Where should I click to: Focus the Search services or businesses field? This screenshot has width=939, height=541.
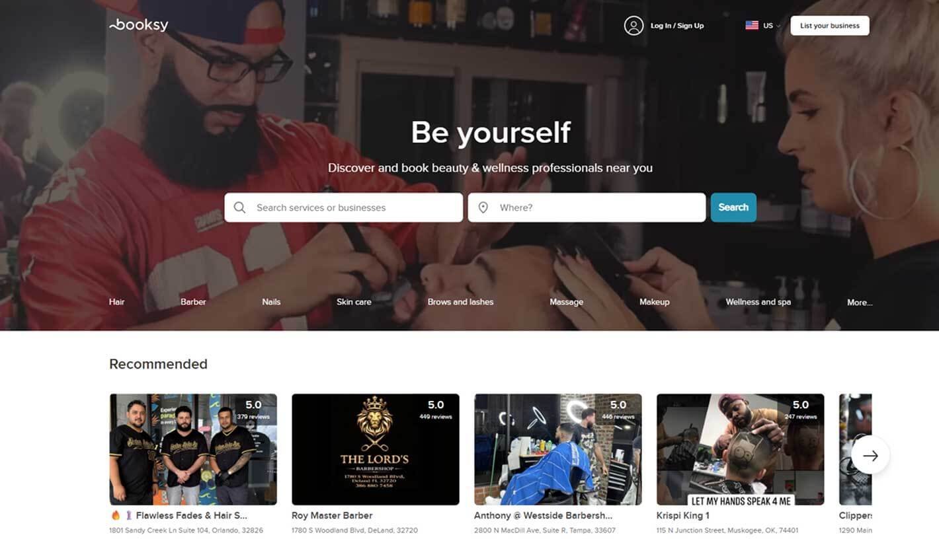click(x=343, y=207)
